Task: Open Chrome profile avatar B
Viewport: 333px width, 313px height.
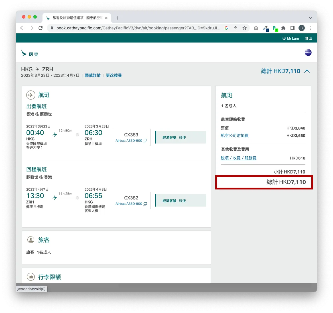Action: click(302, 28)
